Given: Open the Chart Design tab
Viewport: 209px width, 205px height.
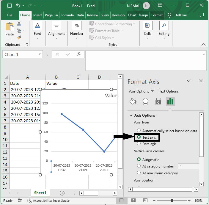Looking at the screenshot, I should 138,15.
